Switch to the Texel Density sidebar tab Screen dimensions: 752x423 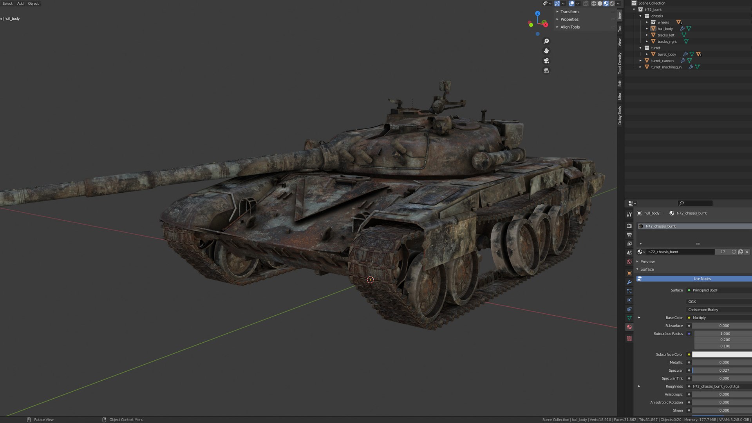point(620,63)
